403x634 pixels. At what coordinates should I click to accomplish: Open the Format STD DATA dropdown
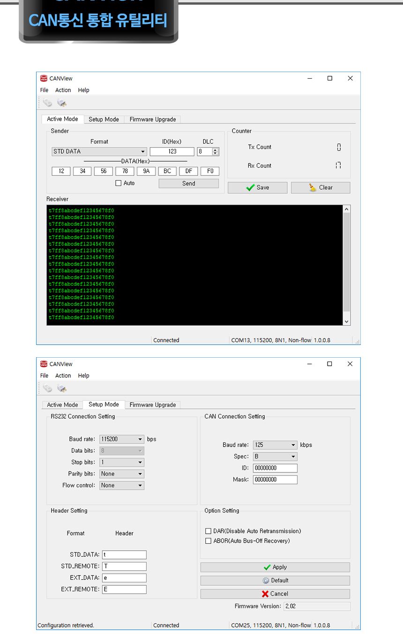[99, 152]
